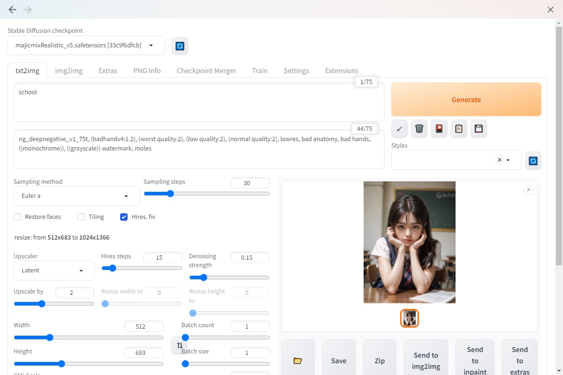Enable the Tiling checkbox
The height and width of the screenshot is (375, 563).
(x=81, y=217)
